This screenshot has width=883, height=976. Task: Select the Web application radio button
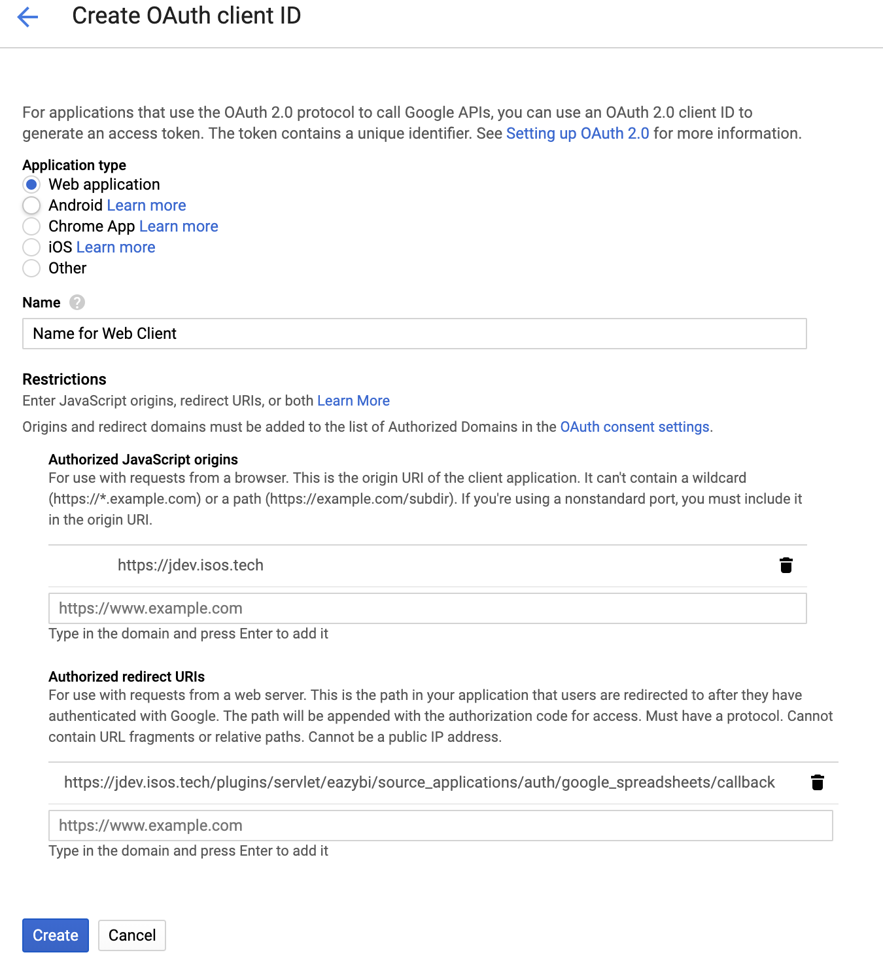click(x=31, y=184)
